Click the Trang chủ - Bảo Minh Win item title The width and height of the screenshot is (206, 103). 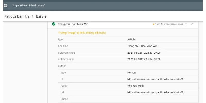(x=73, y=24)
